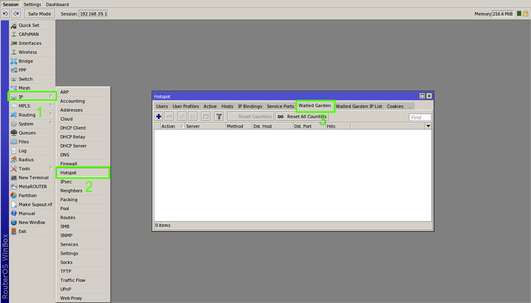This screenshot has width=531, height=303.
Task: Click the comment icon in the Hotspot toolbar
Action: [205, 116]
